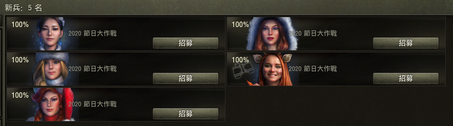Image resolution: width=453 pixels, height=126 pixels.
Task: Recruit the dark-haired woman with blue earrings via 招募
Action: pyautogui.click(x=186, y=43)
